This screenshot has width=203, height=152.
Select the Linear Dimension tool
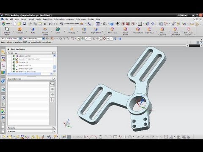(176, 31)
